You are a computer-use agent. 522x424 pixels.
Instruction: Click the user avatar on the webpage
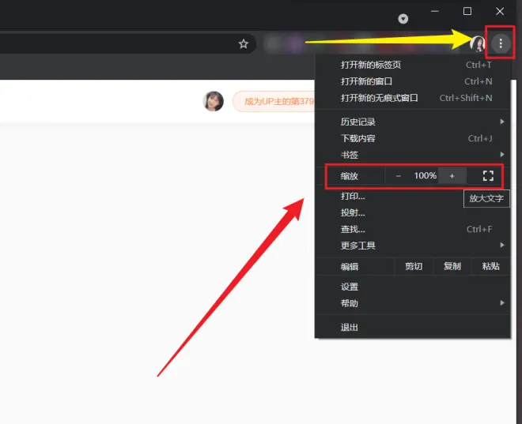coord(213,101)
